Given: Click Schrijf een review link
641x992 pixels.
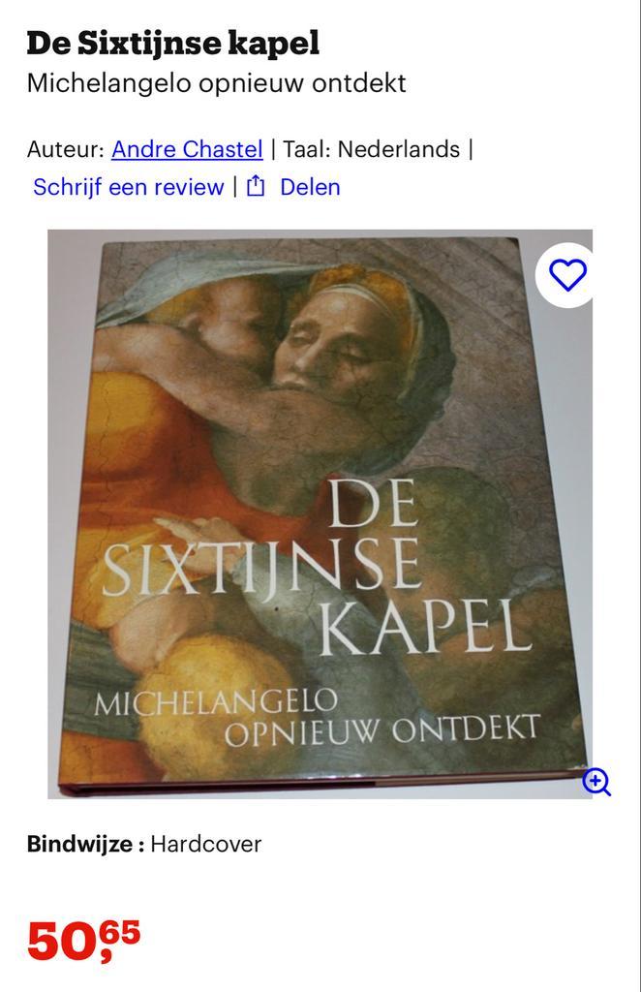Looking at the screenshot, I should pyautogui.click(x=129, y=187).
